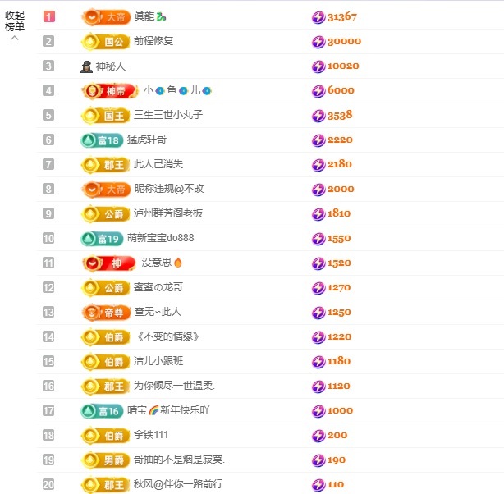
Task: Click the 公爵 badge beside 蜜蜜の龙哥
Action: tap(105, 288)
